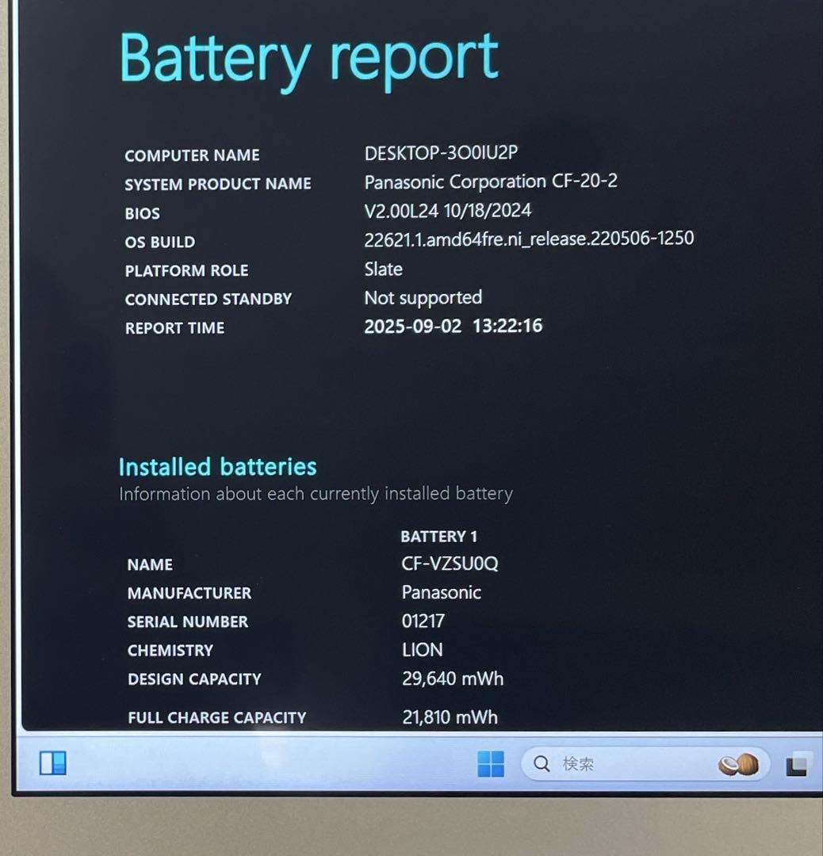Select the battery name "CF-VZSU0Q"

click(x=450, y=564)
